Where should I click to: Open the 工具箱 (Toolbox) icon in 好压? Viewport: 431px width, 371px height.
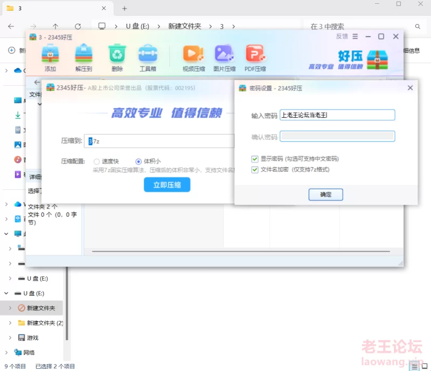[x=148, y=58]
